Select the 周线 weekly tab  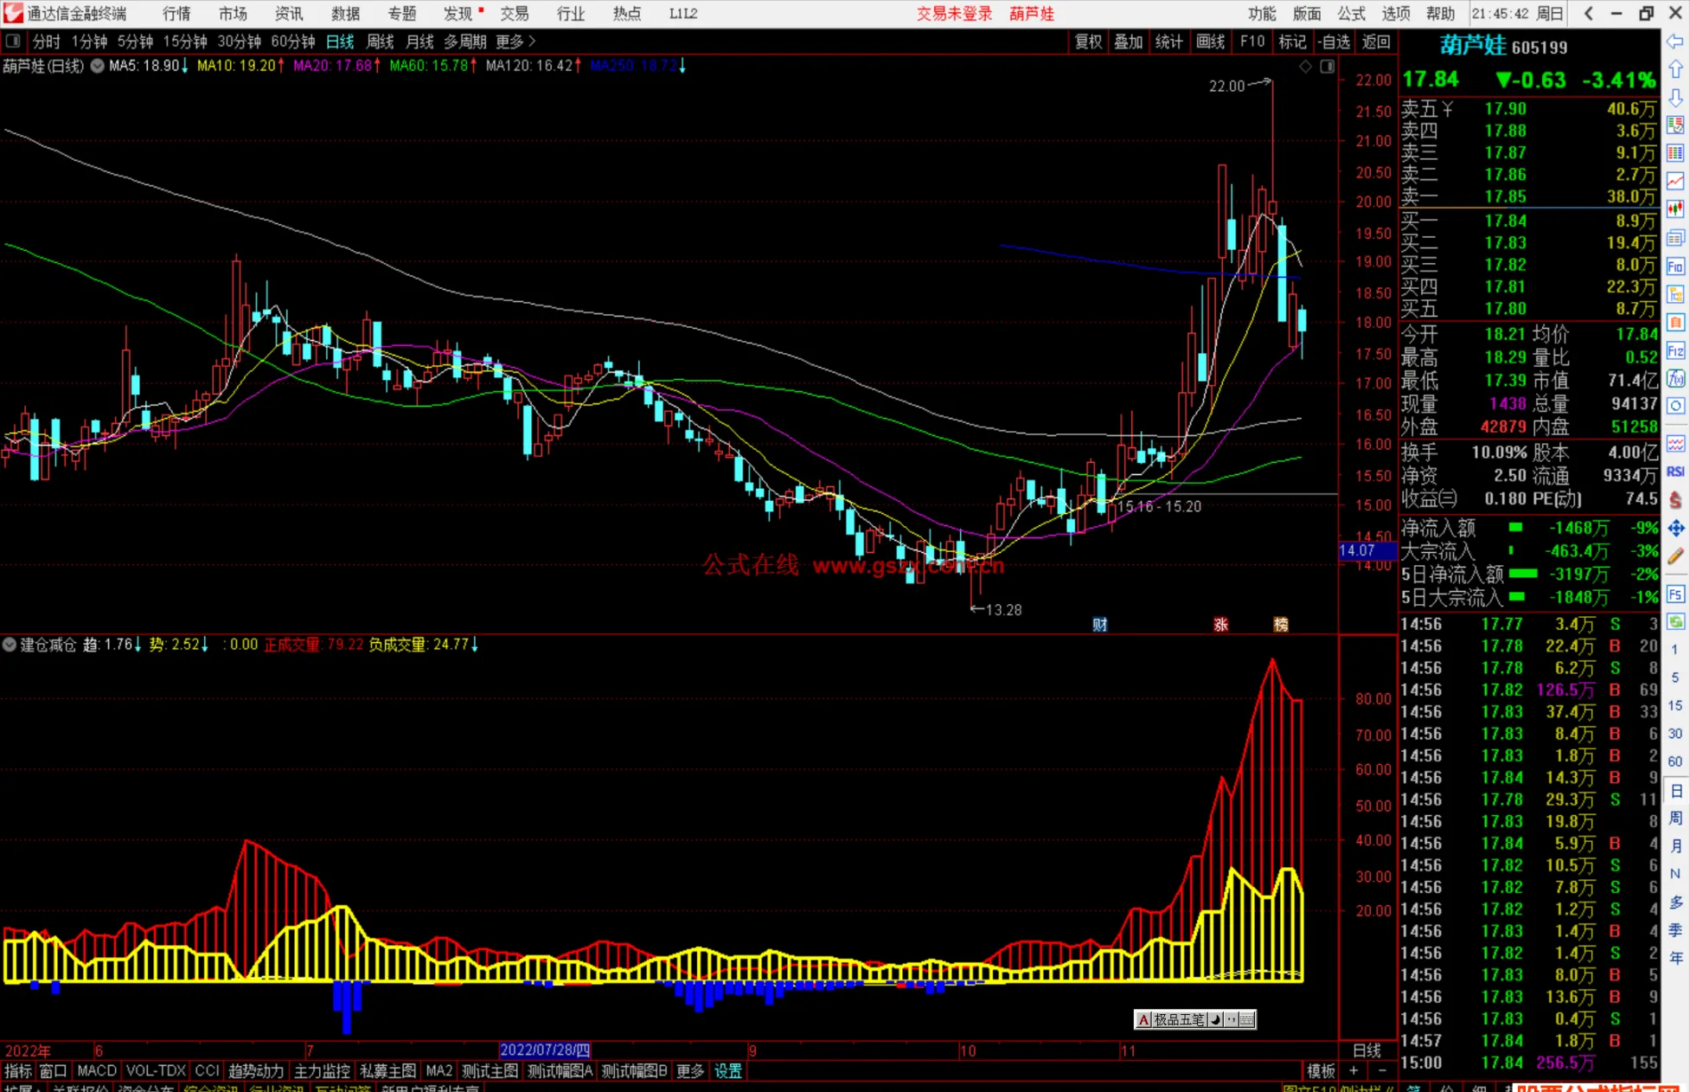[x=381, y=42]
